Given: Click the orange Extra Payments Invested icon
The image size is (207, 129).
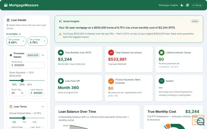Looking at the screenshot, I should point(111,81).
